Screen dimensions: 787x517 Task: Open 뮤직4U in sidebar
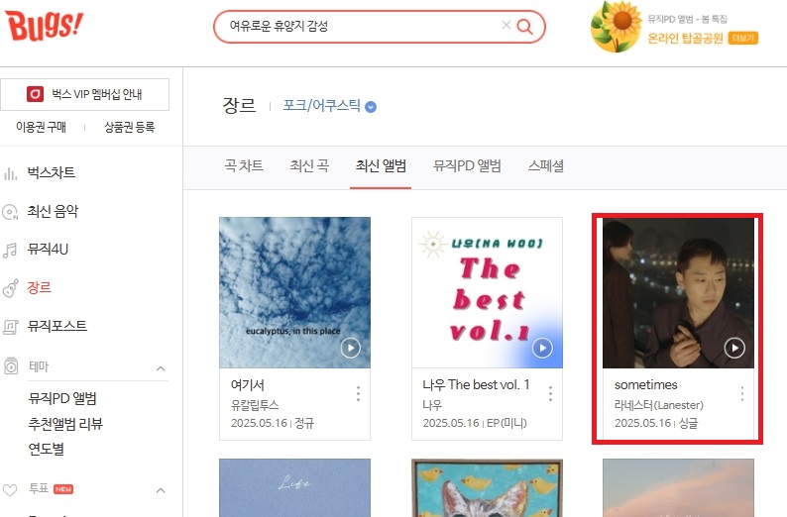click(48, 250)
